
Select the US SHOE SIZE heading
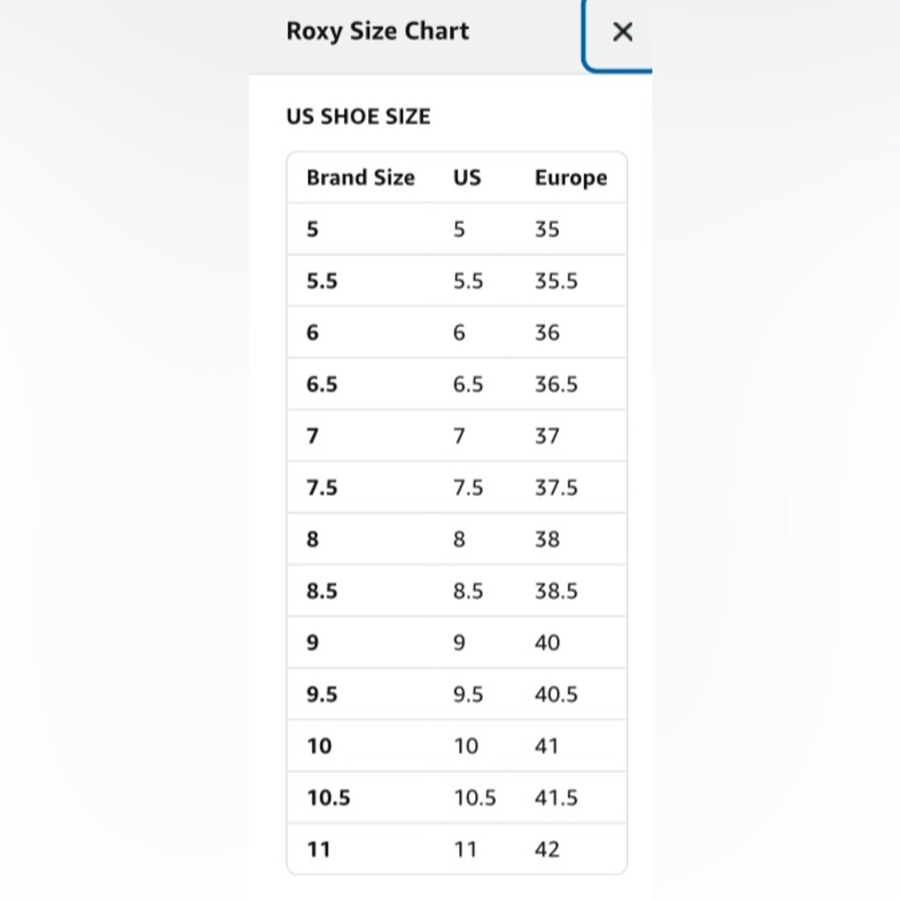pyautogui.click(x=358, y=116)
